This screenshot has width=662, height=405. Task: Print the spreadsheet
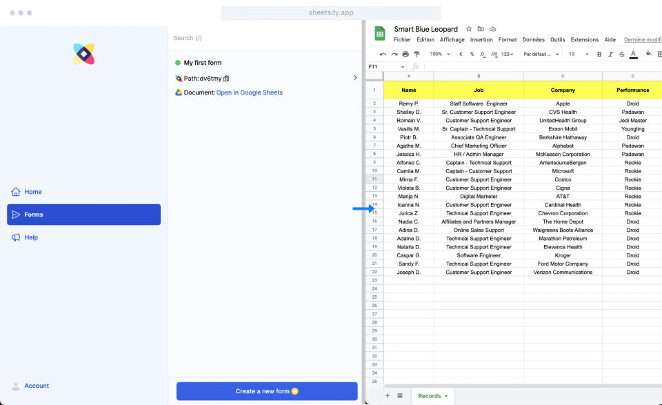click(x=405, y=54)
